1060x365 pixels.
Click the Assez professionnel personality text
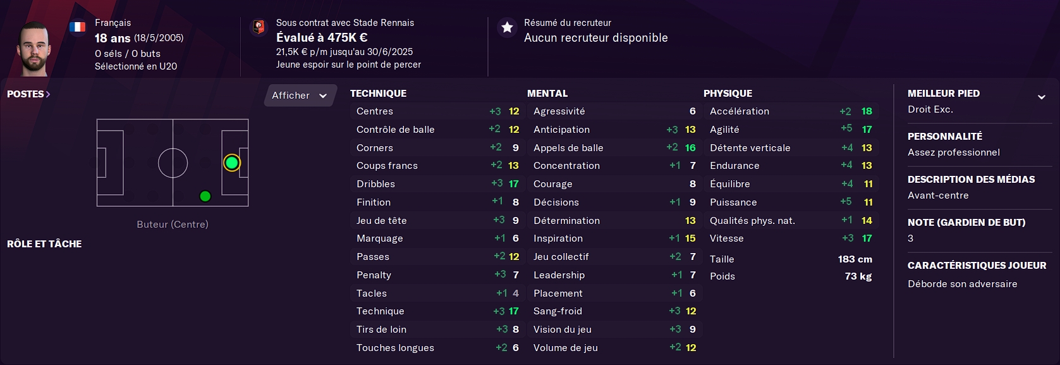point(954,152)
